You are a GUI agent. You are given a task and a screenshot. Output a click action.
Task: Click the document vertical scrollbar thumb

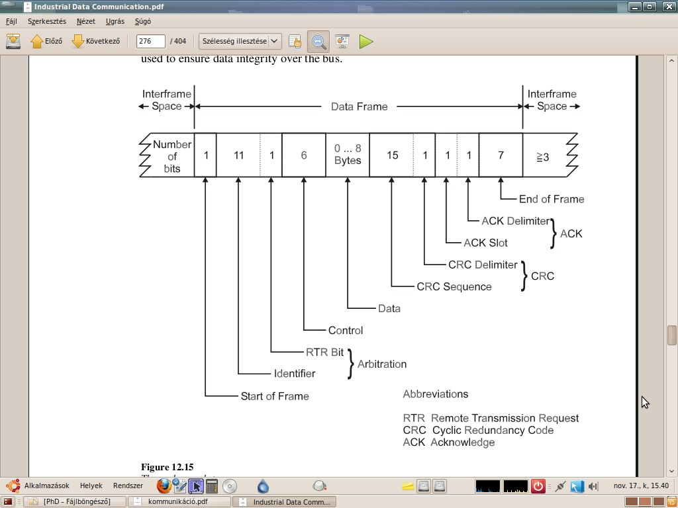point(671,335)
